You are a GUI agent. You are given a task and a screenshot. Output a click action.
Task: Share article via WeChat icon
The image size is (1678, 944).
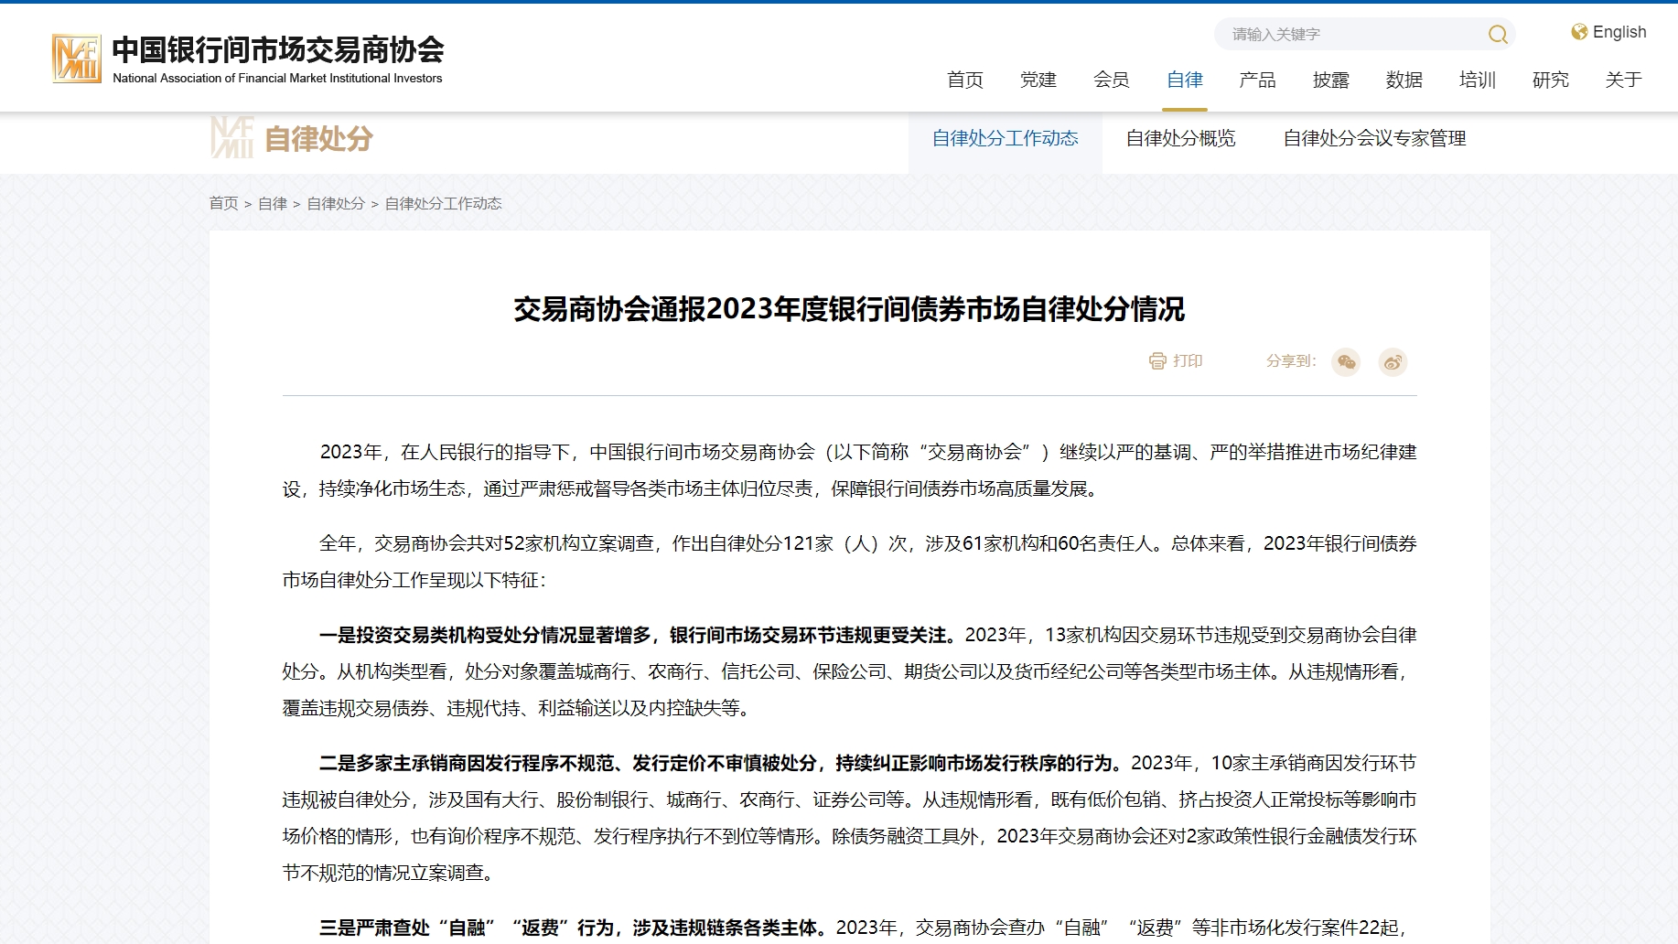click(1346, 362)
